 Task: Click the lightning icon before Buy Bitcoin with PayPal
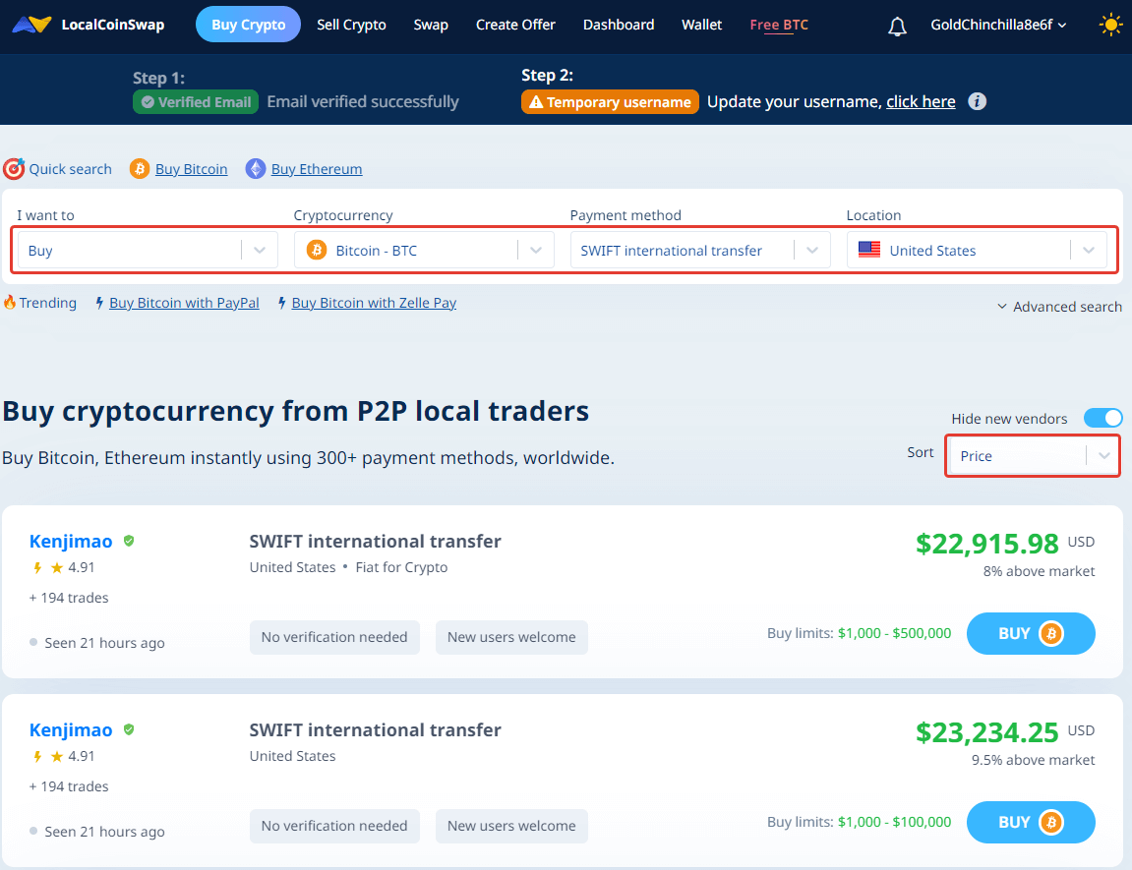click(x=99, y=303)
